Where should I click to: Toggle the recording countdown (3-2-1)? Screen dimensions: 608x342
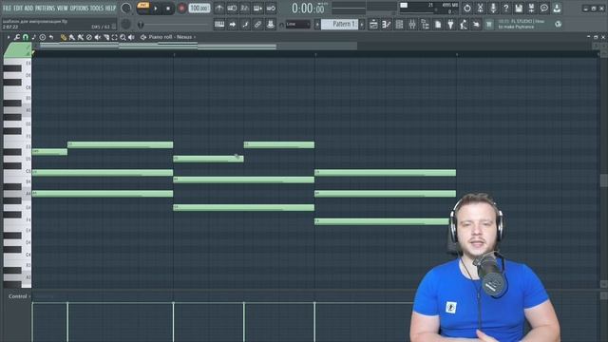pos(245,9)
